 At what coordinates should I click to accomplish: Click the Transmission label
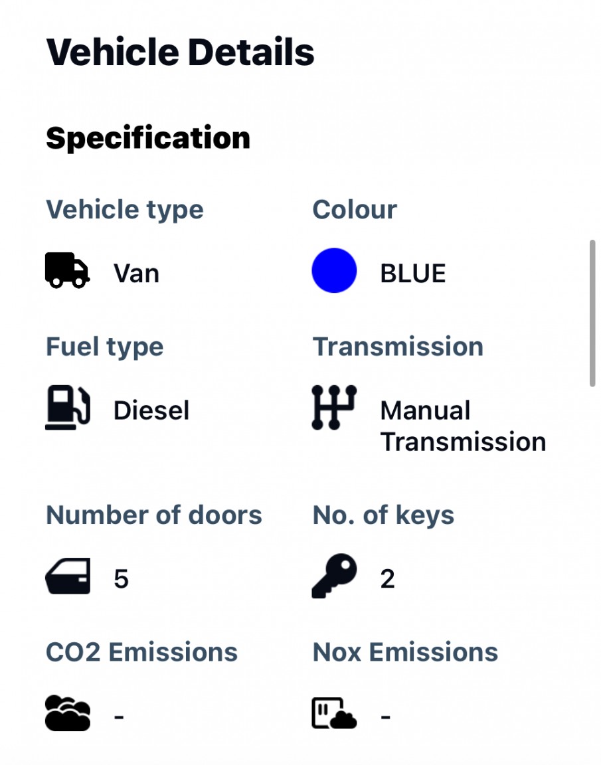[397, 346]
